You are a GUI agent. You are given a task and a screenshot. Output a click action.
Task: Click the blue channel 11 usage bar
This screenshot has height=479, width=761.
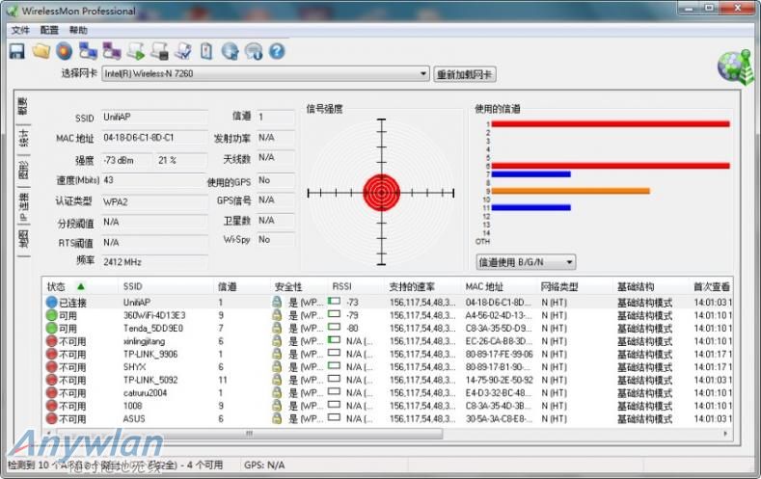(x=530, y=207)
